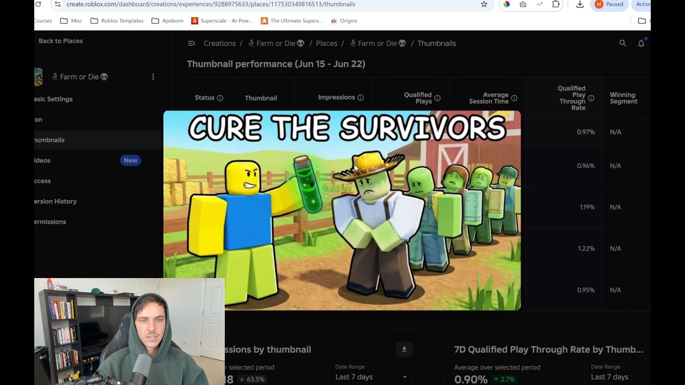Toggle the sidebar with the hamburger menu icon
Image resolution: width=685 pixels, height=385 pixels.
tap(192, 43)
